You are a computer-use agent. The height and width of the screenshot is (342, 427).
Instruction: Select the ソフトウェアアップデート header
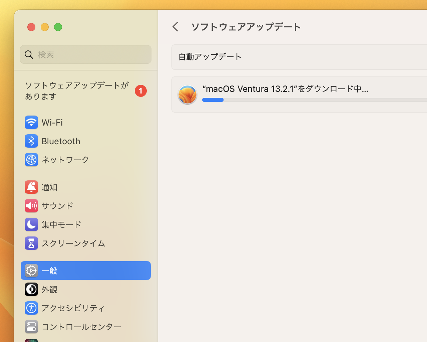coord(246,27)
